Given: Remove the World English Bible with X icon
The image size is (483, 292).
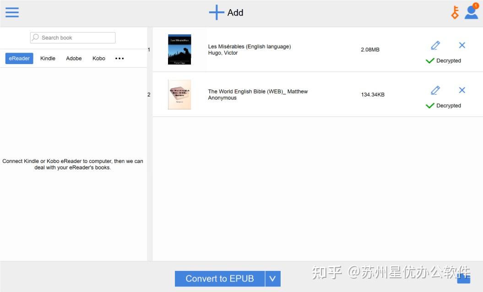Looking at the screenshot, I should (462, 90).
